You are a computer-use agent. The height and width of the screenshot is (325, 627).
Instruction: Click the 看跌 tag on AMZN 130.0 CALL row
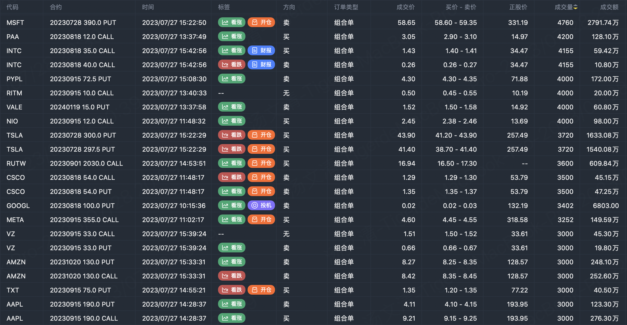[232, 276]
